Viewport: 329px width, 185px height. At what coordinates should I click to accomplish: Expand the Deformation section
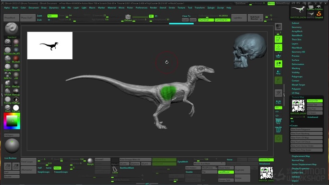298,64
